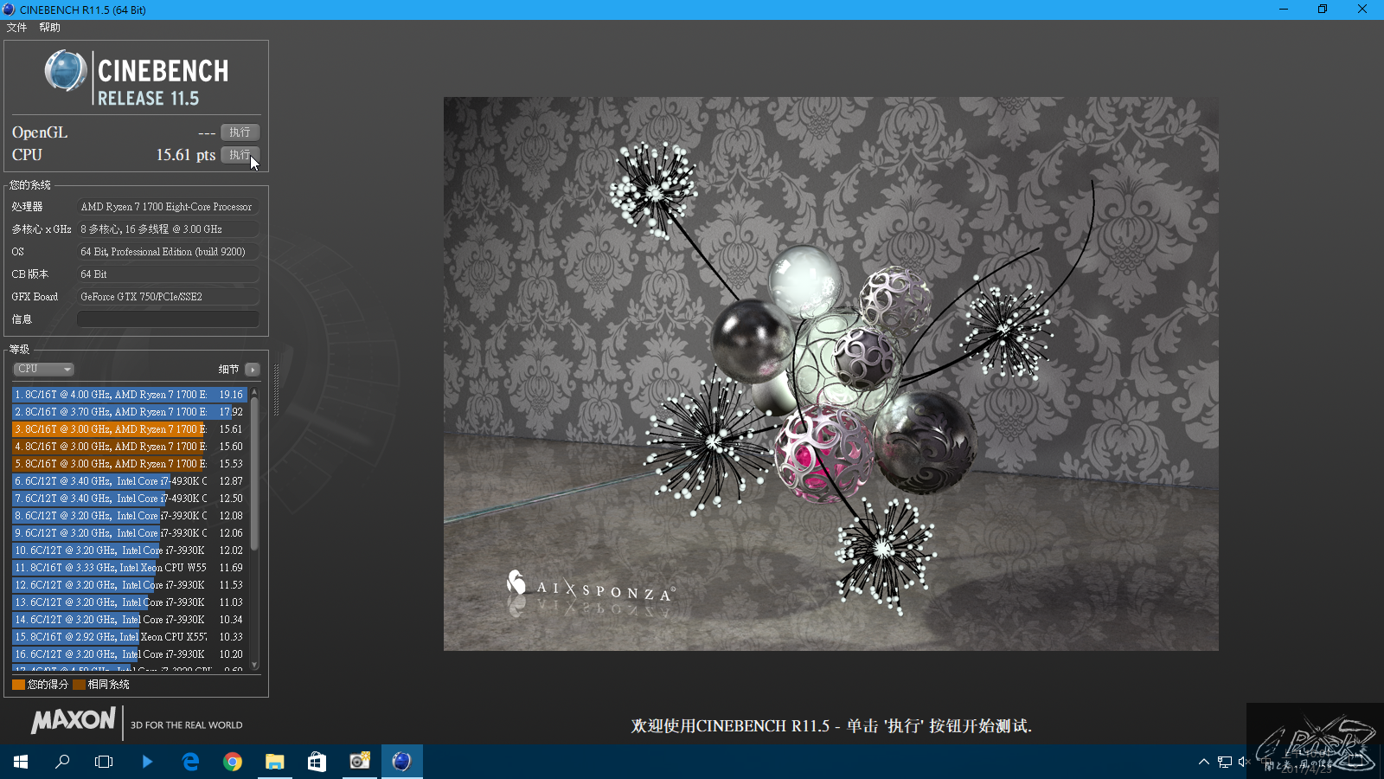This screenshot has width=1384, height=779.
Task: Open the network tray icon
Action: tap(1224, 762)
